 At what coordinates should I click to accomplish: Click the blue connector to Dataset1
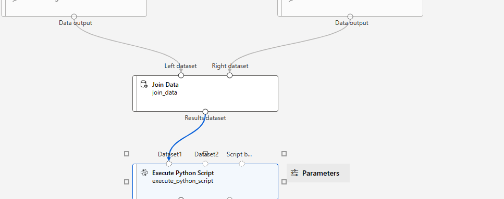coord(186,137)
